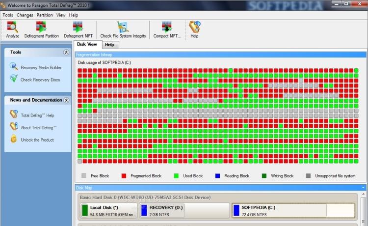
Task: Click the Used Block green legend swatch
Action: click(176, 176)
